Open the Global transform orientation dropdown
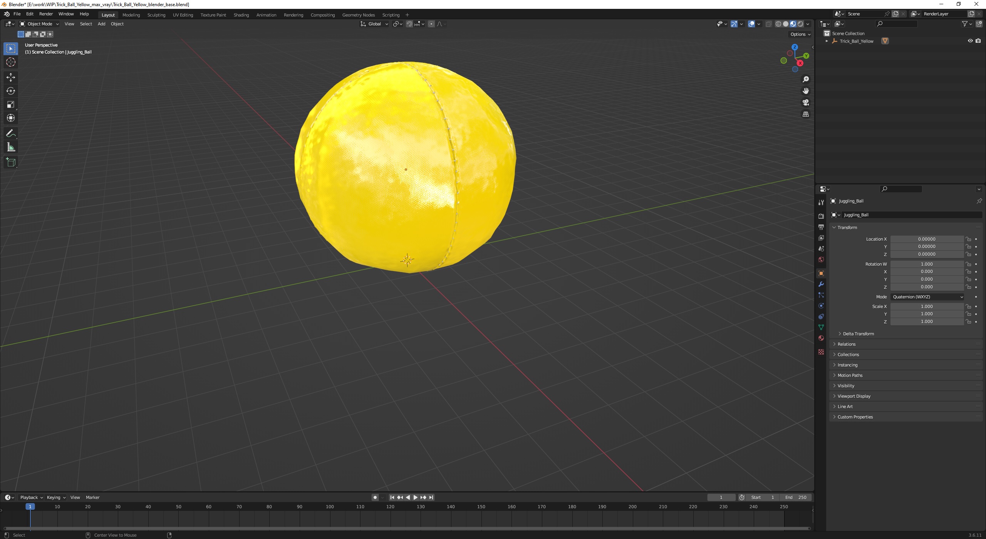 (374, 24)
